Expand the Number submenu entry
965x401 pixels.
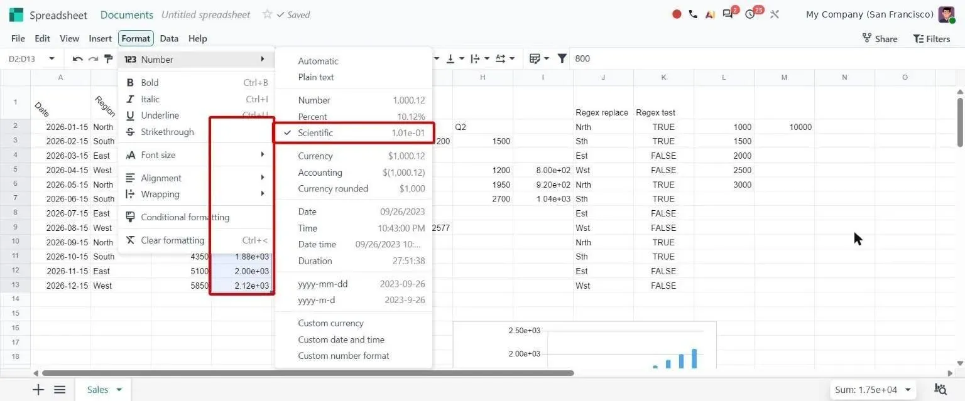pos(196,60)
